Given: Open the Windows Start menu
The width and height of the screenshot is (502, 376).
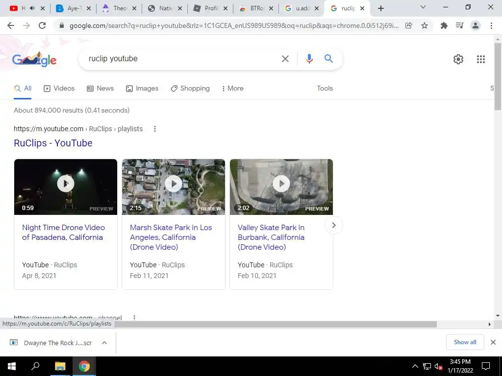Looking at the screenshot, I should point(12,366).
